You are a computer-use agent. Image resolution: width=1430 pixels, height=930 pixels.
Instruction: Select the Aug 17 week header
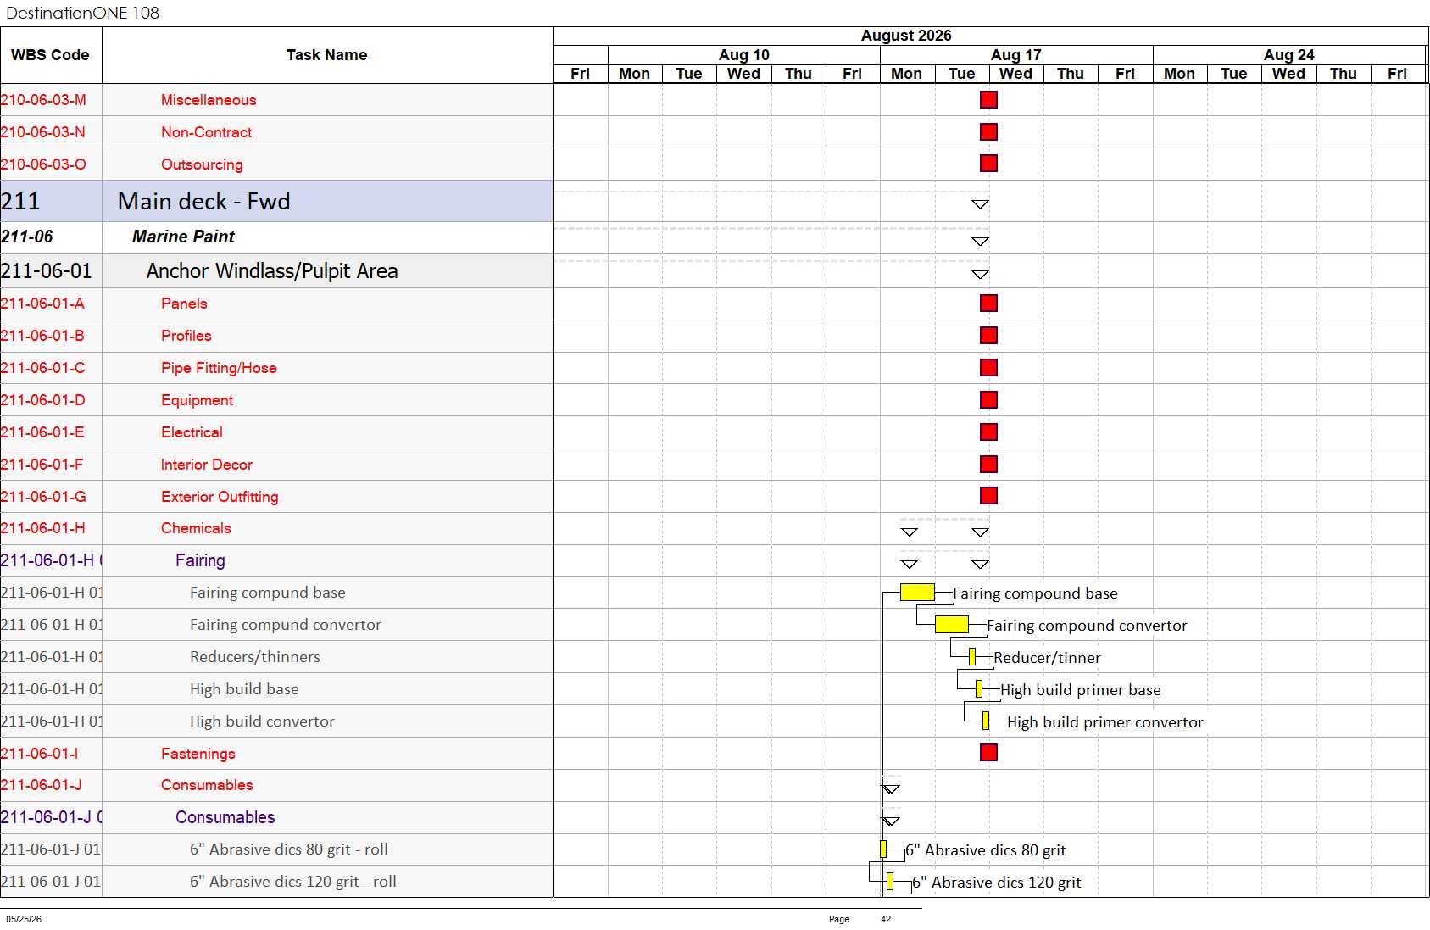coord(1016,55)
